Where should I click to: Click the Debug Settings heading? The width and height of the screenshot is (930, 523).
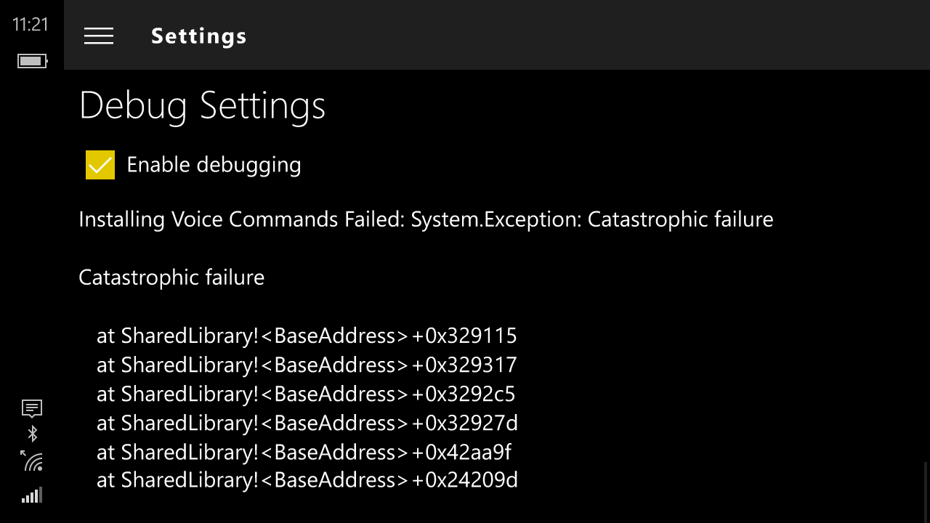click(202, 106)
